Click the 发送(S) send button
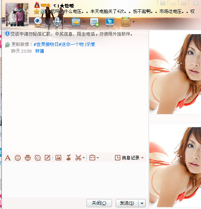 tap(127, 203)
